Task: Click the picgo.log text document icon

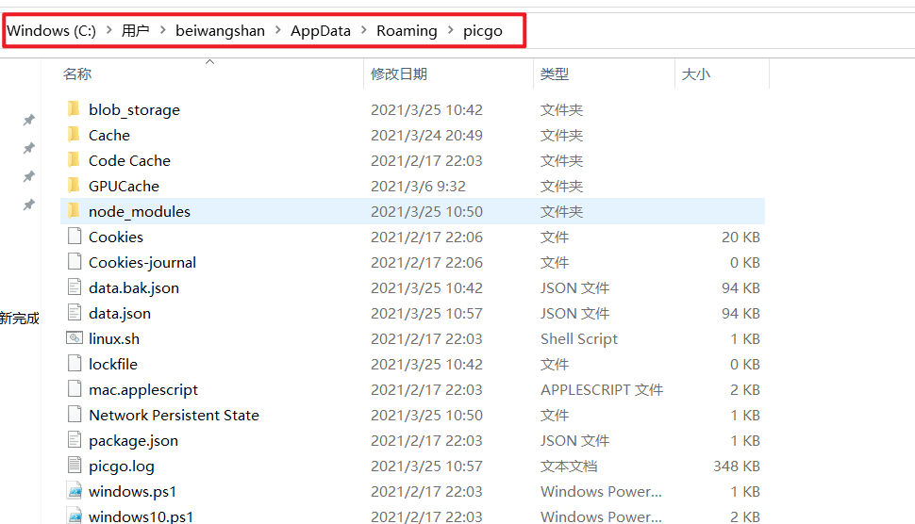Action: 75,466
